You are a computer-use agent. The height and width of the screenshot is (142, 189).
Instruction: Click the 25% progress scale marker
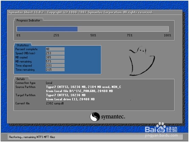pyautogui.click(x=56, y=35)
